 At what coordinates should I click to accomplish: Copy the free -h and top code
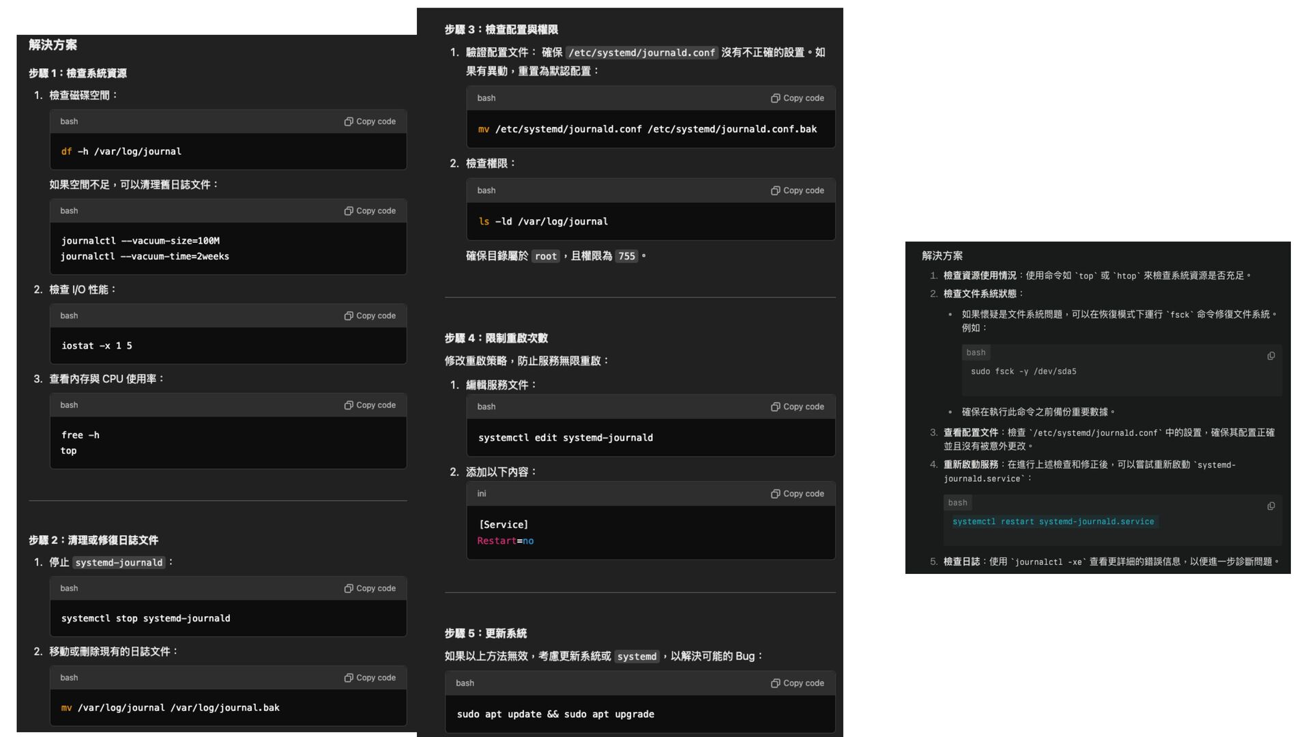tap(370, 405)
